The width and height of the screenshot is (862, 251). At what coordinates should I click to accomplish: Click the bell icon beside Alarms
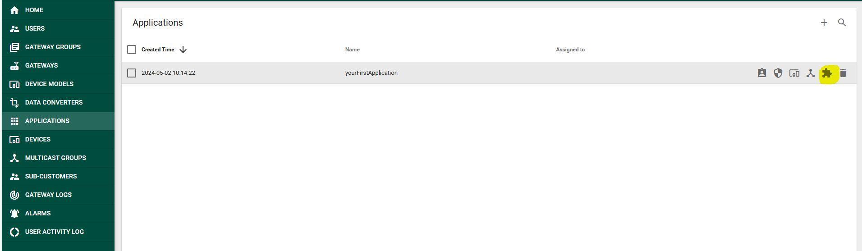click(14, 213)
